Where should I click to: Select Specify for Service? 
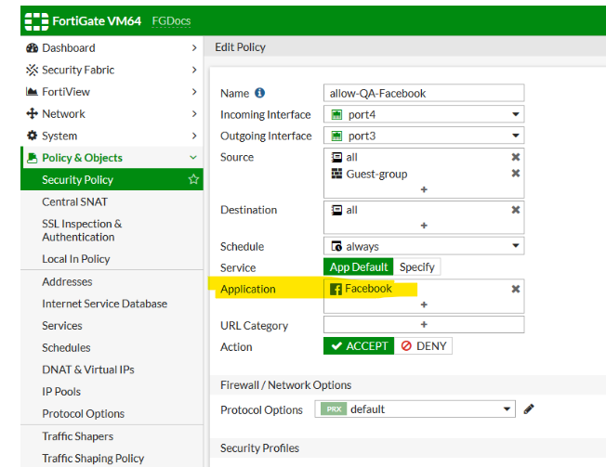[417, 266]
